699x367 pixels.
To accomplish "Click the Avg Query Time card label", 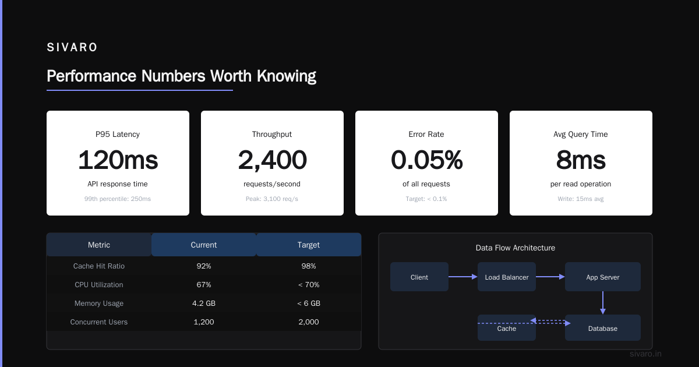I will coord(581,134).
